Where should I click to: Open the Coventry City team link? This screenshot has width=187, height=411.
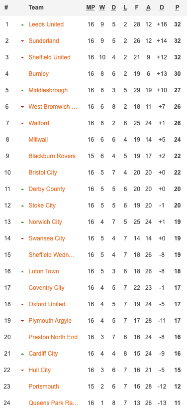[46, 287]
